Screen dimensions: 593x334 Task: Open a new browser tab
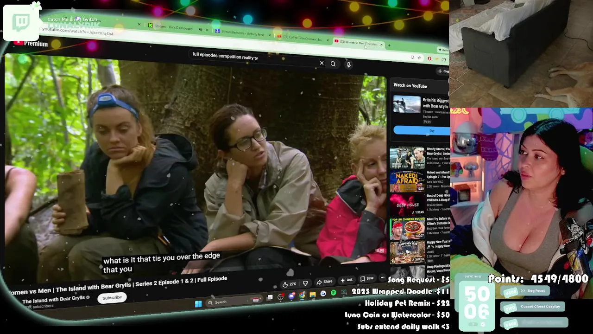pyautogui.click(x=389, y=45)
